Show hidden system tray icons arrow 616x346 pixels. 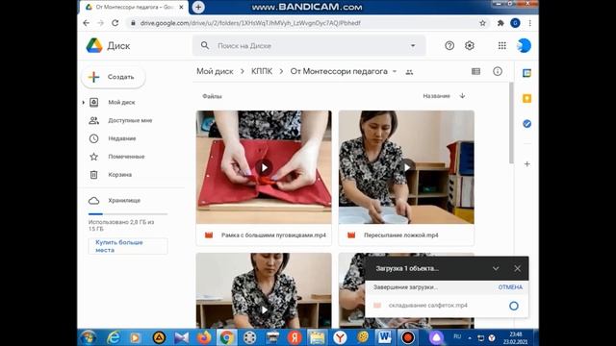[x=470, y=337]
